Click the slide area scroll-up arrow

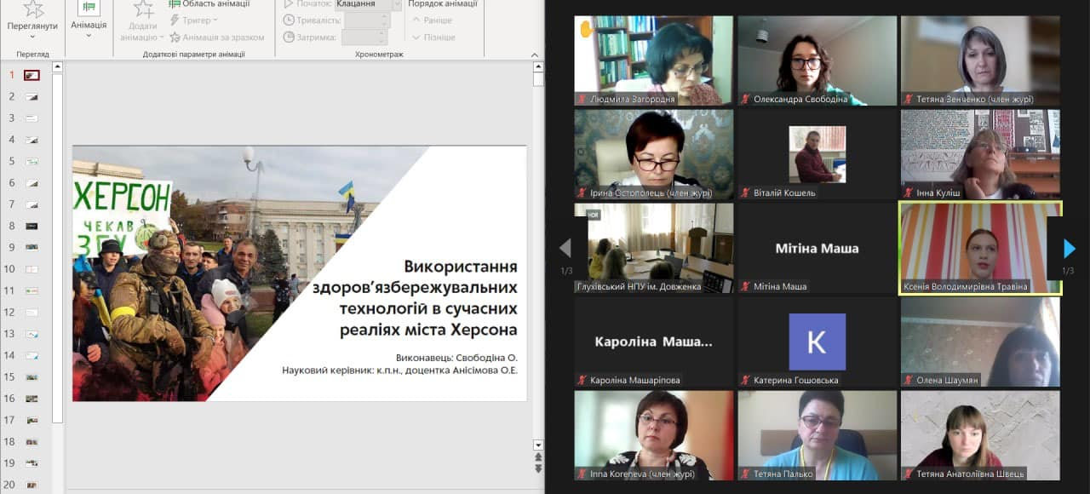click(x=538, y=65)
